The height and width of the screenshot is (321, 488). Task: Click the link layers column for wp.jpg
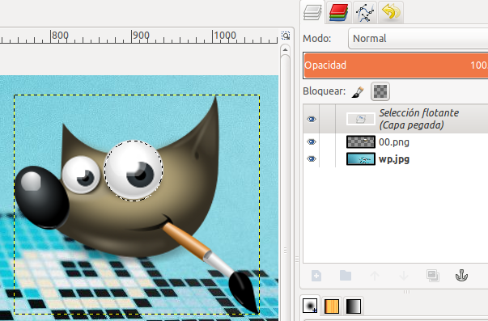coord(328,159)
